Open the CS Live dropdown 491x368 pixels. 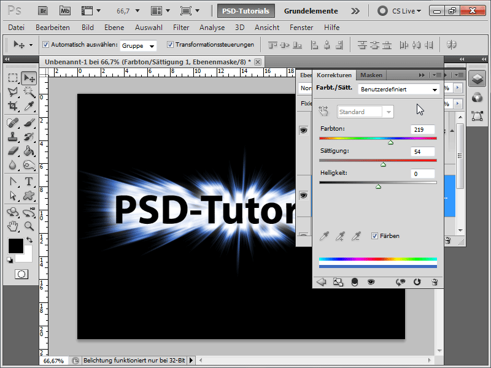click(x=406, y=11)
